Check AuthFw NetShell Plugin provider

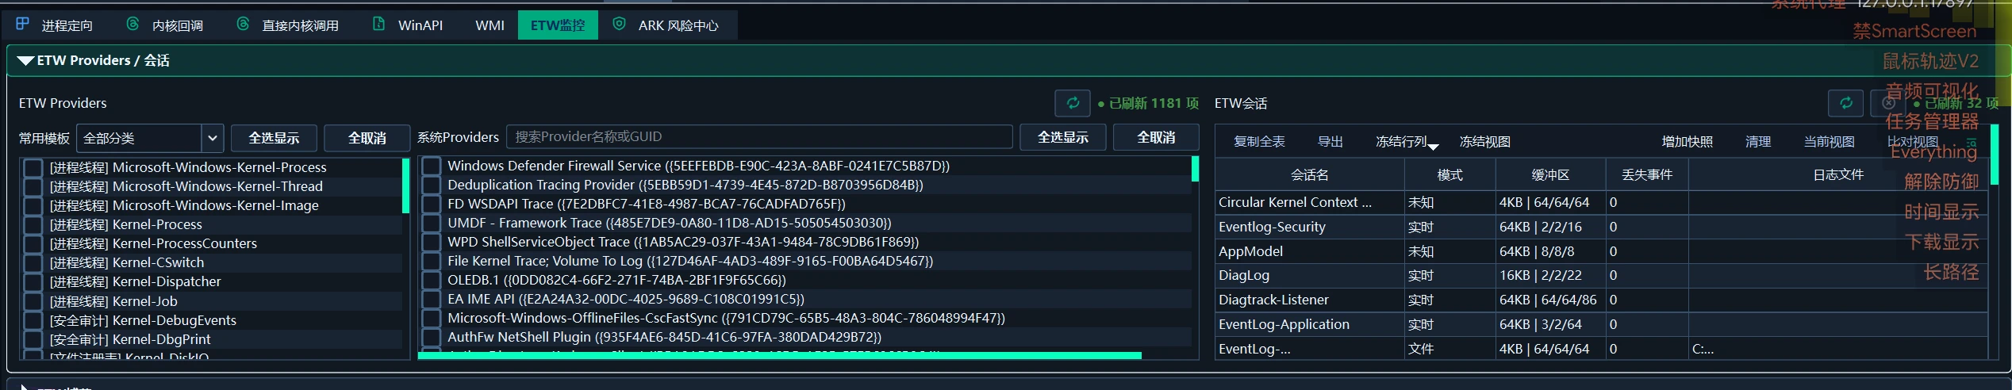pos(431,337)
